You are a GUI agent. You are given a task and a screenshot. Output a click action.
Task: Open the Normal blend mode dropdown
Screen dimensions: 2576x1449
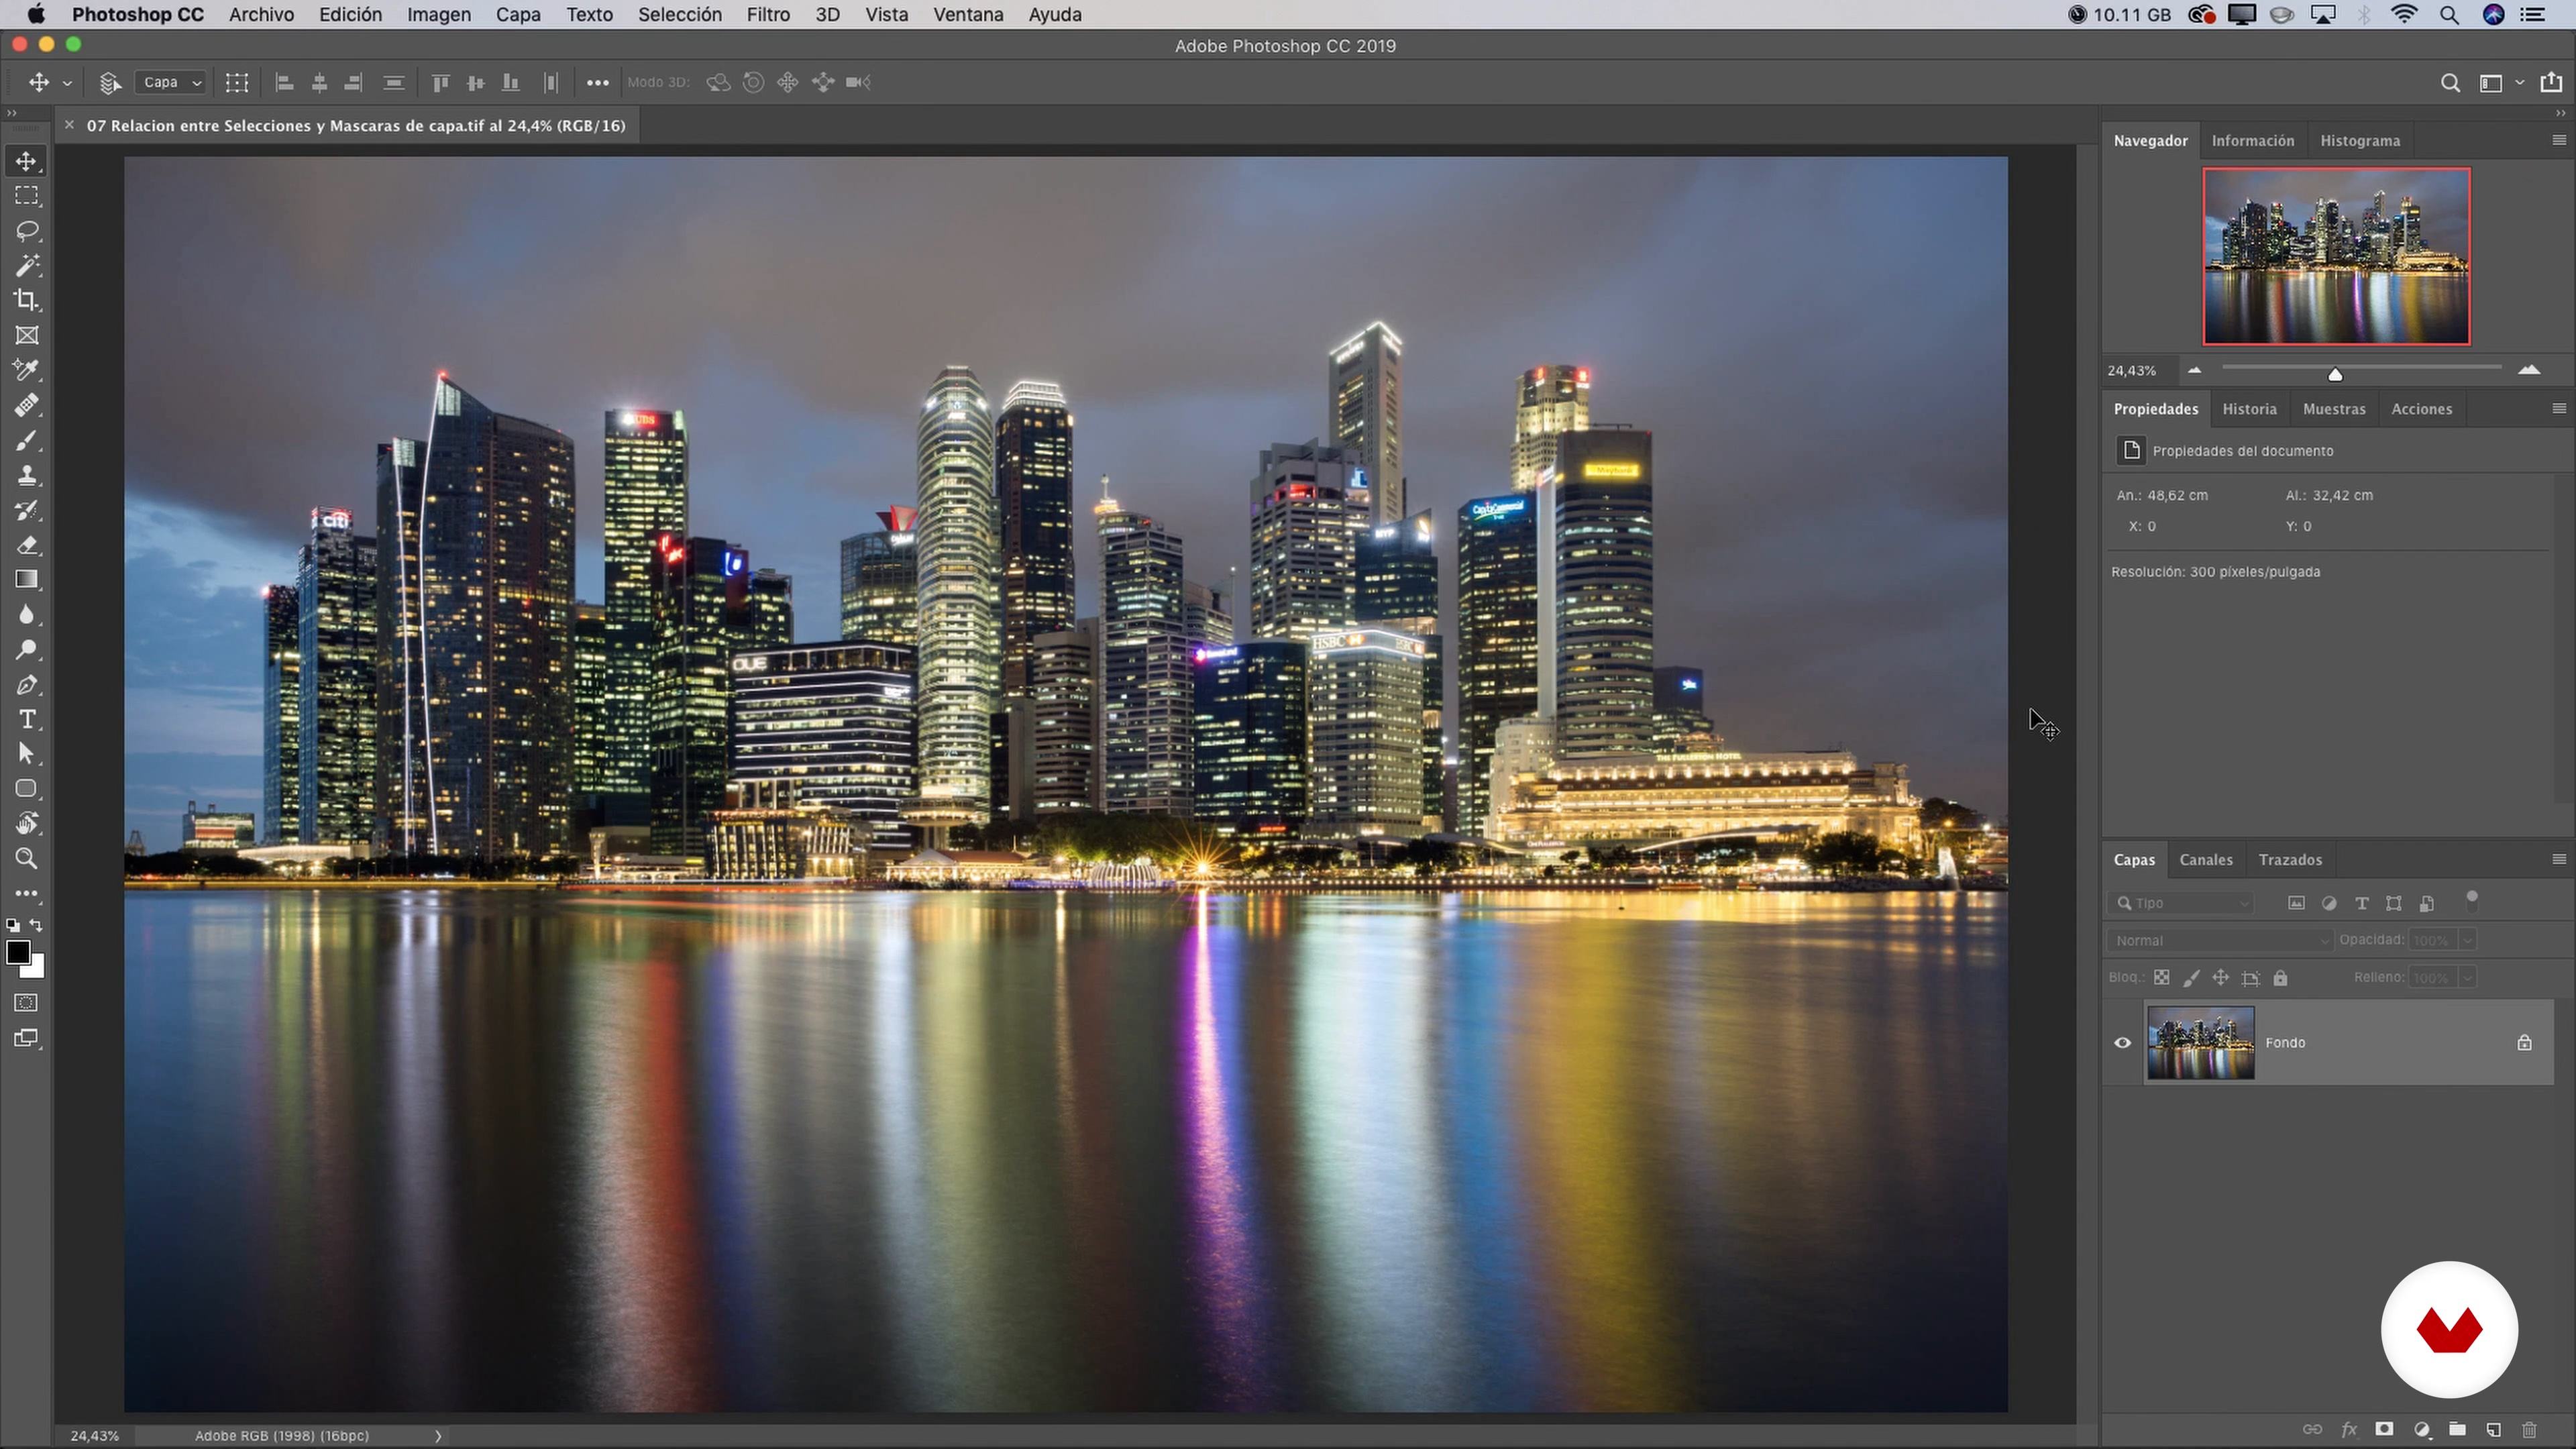(x=2218, y=940)
